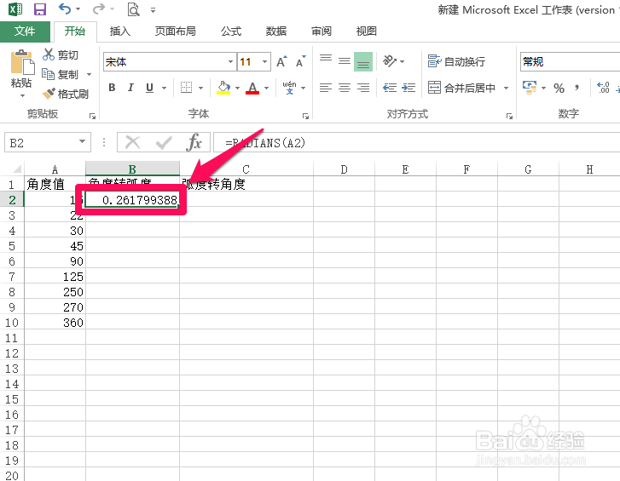Open the 文件 File menu
The height and width of the screenshot is (481, 620).
click(25, 31)
